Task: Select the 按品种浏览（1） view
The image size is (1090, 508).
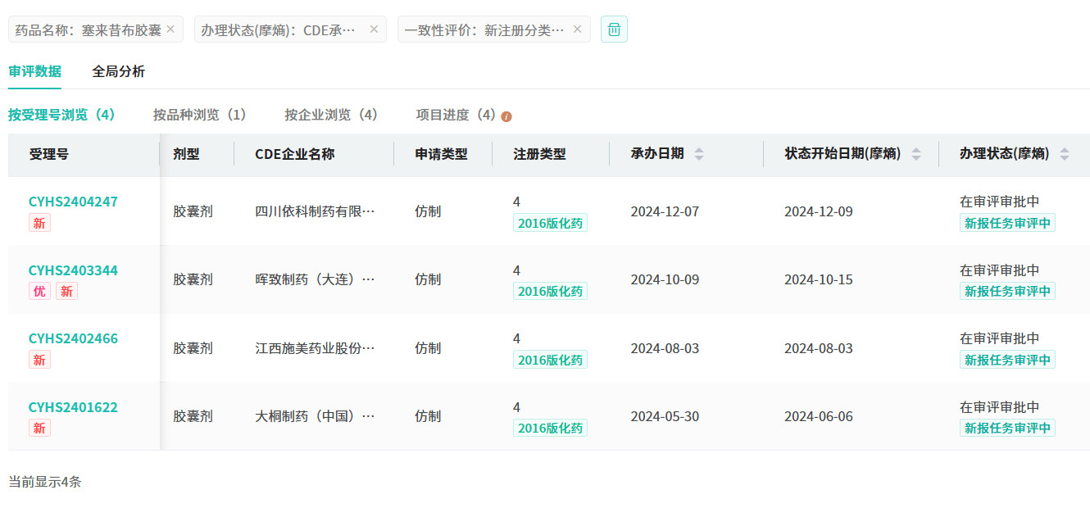Action: pos(200,115)
